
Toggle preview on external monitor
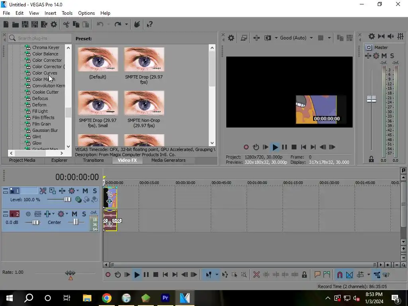pyautogui.click(x=244, y=38)
